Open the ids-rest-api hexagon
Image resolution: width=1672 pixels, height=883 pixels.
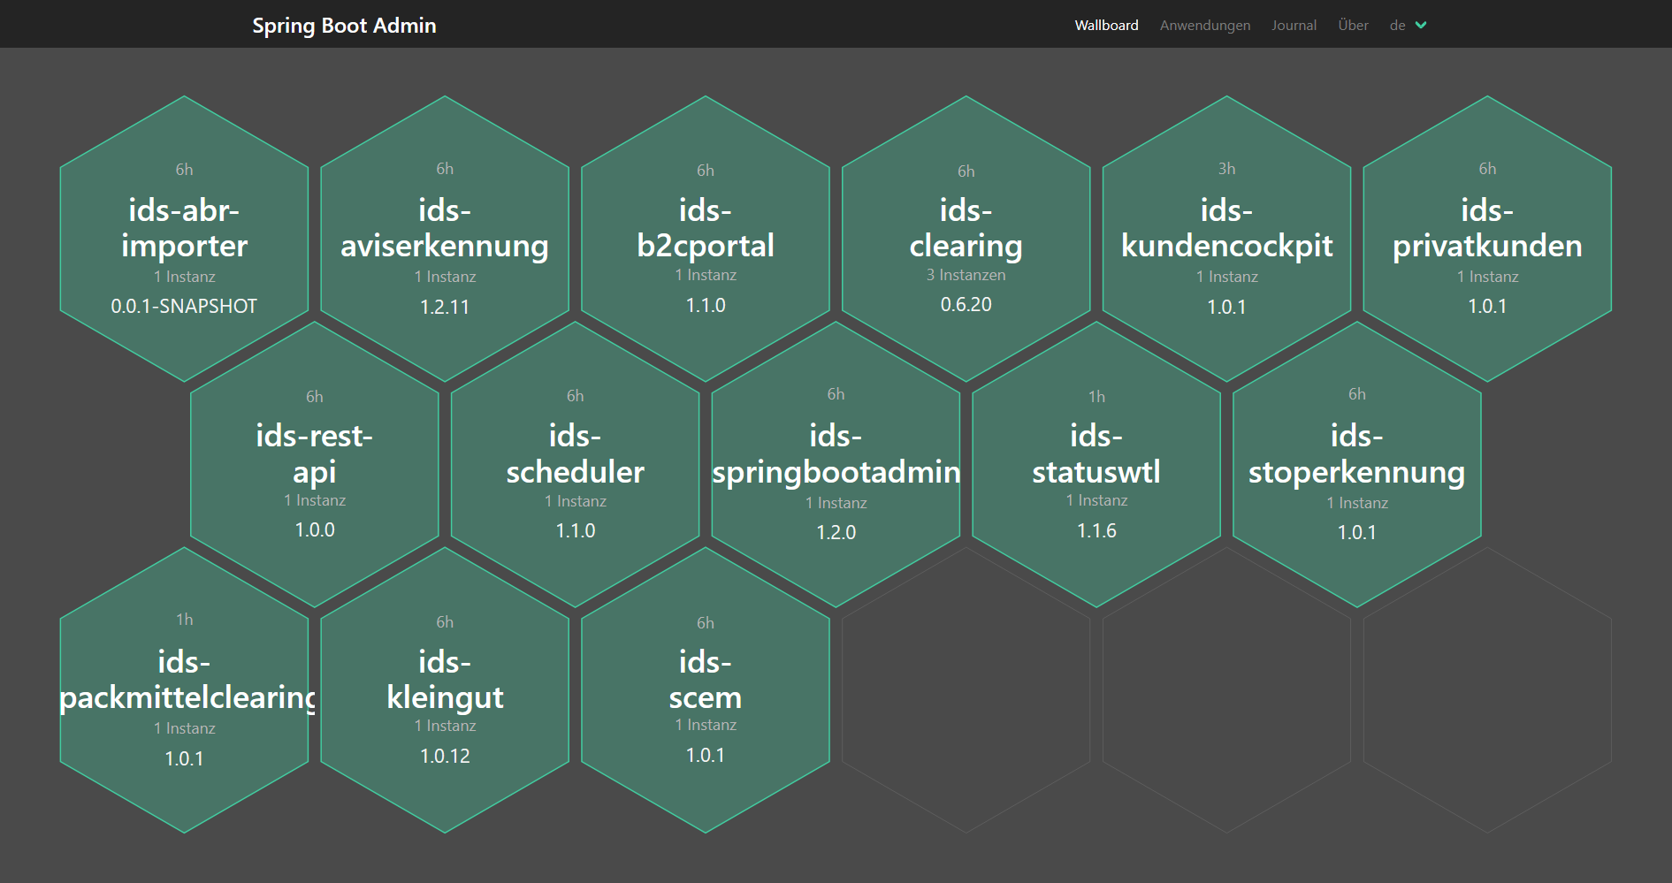point(315,464)
